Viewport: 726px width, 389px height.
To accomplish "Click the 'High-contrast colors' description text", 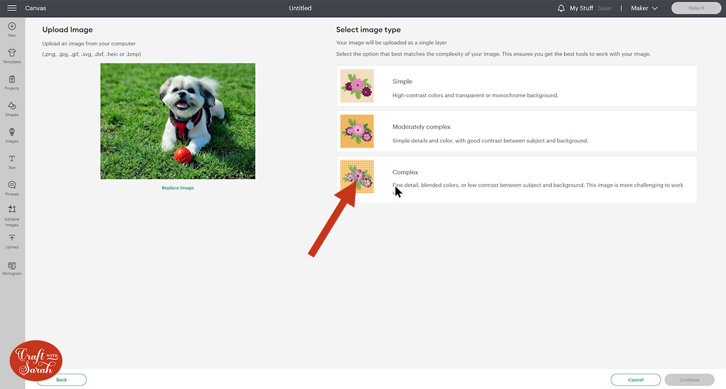I will point(475,96).
